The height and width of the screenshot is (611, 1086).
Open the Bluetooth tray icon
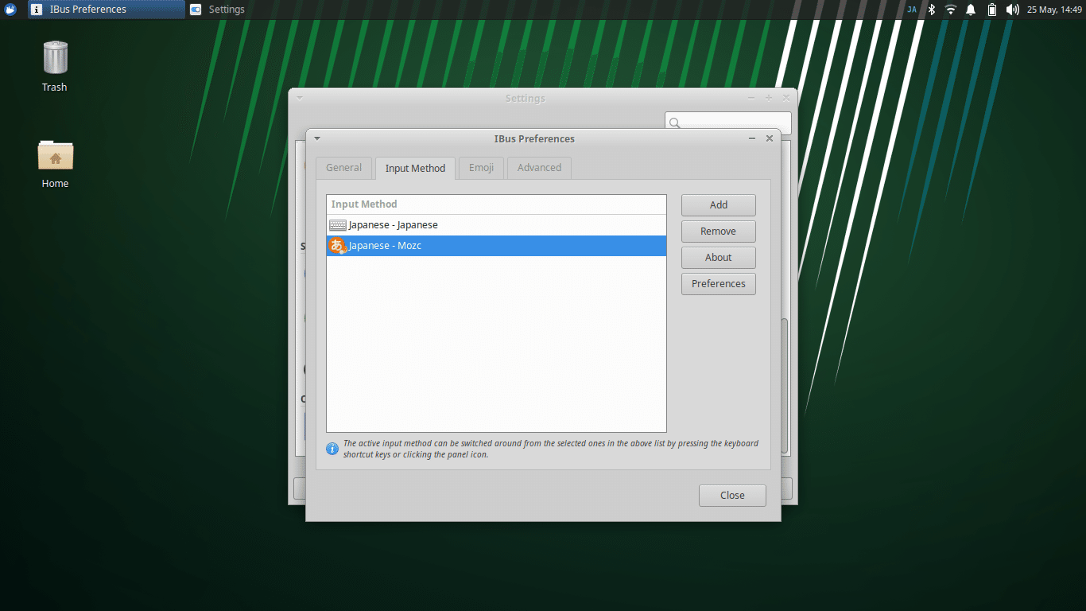point(932,10)
